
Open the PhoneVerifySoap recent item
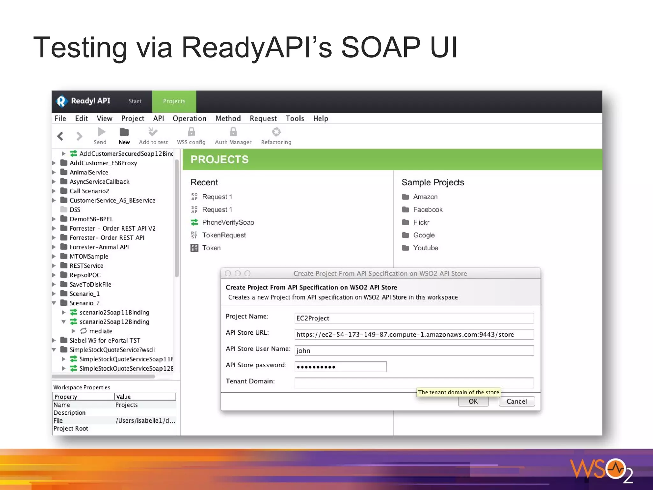point(228,222)
